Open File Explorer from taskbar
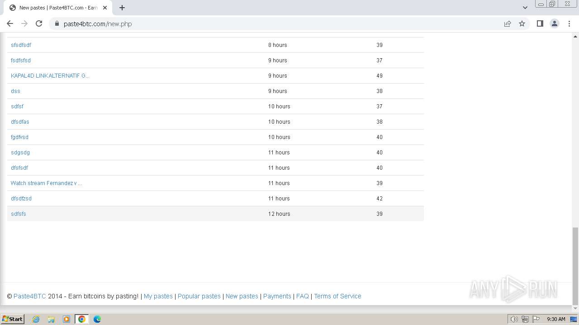Screen dimensions: 579x325 [51, 319]
